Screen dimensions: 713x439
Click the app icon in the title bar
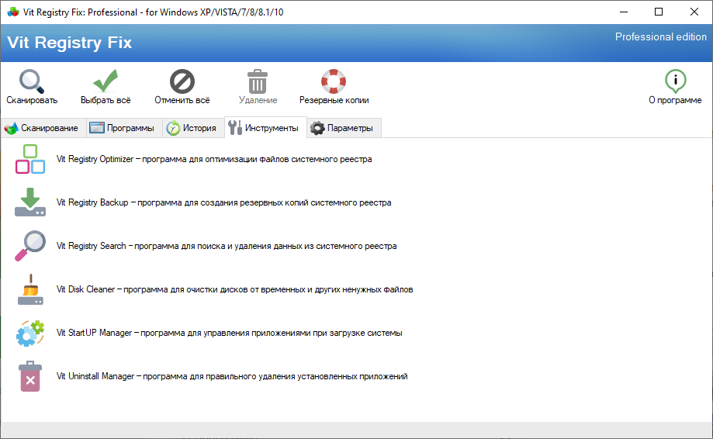coord(13,12)
